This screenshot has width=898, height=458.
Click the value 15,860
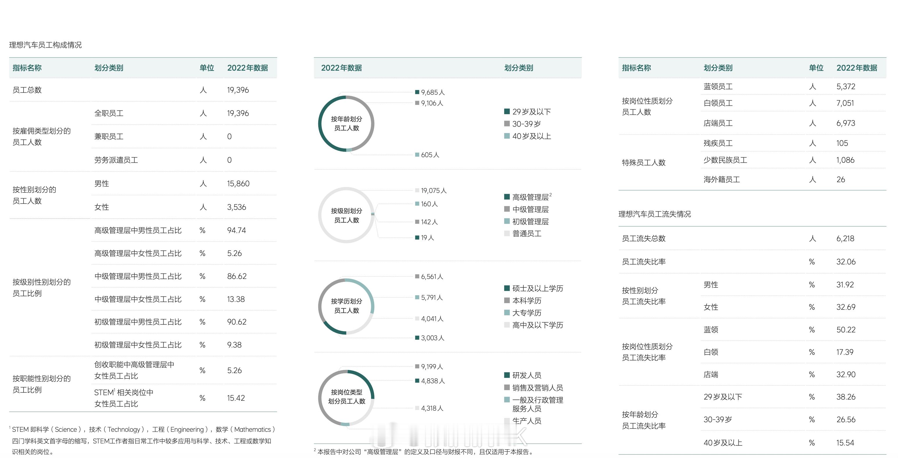238,184
